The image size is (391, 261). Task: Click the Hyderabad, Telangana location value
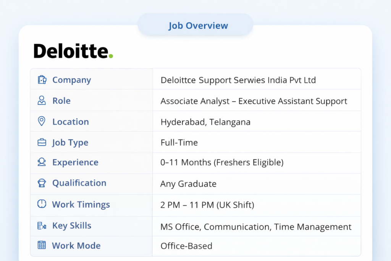click(x=205, y=122)
